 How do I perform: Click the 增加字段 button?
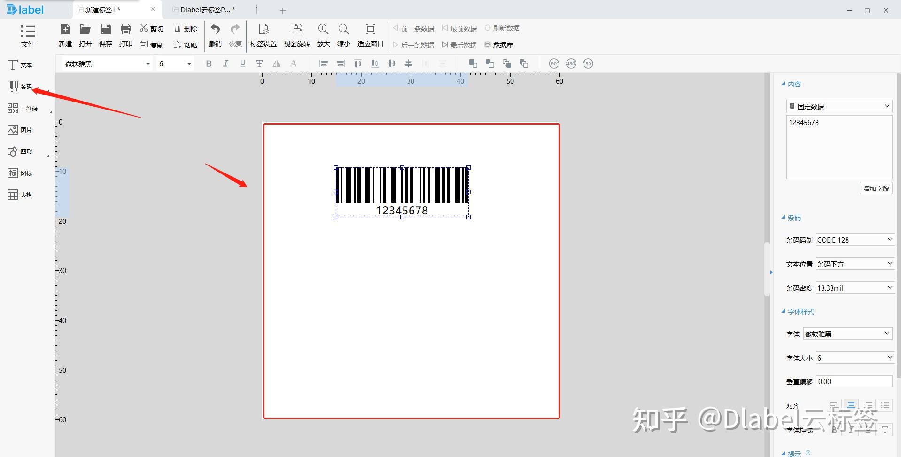pos(876,189)
